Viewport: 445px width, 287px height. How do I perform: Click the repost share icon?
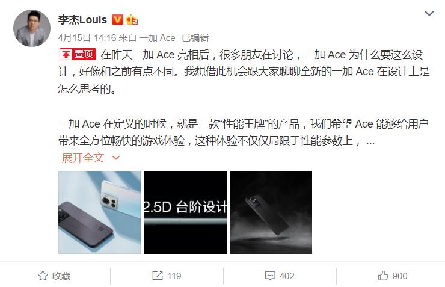click(x=158, y=276)
